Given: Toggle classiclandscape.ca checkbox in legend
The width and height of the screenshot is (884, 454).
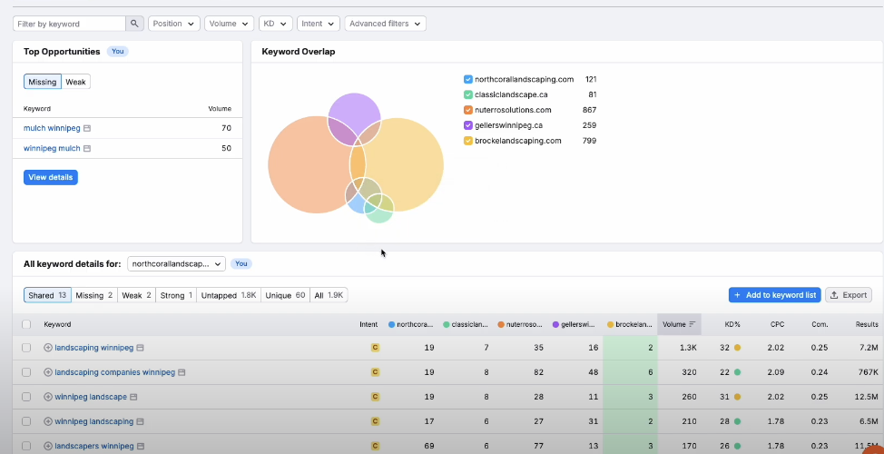Looking at the screenshot, I should coord(468,94).
